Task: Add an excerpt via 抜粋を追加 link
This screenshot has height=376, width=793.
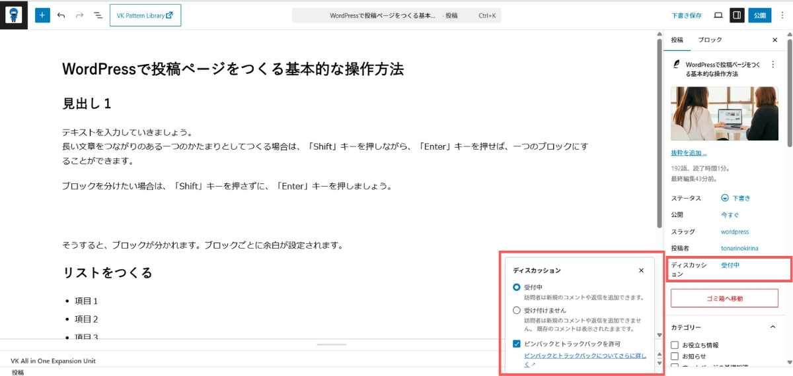Action: pos(689,153)
